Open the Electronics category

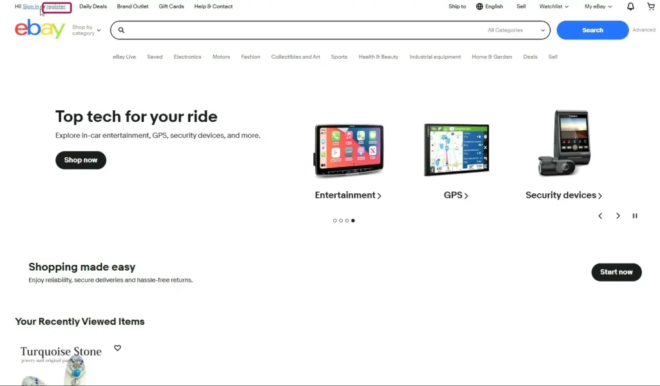coord(187,57)
